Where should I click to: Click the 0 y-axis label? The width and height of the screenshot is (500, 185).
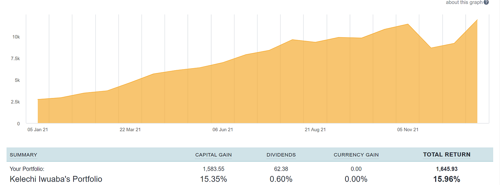click(19, 124)
